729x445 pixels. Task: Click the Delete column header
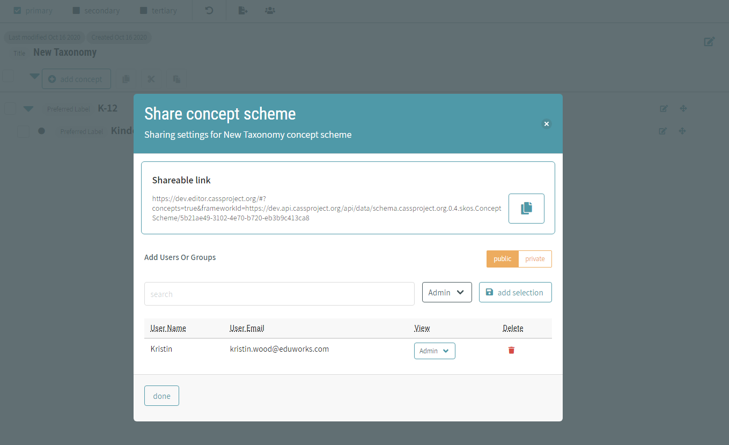pyautogui.click(x=513, y=328)
